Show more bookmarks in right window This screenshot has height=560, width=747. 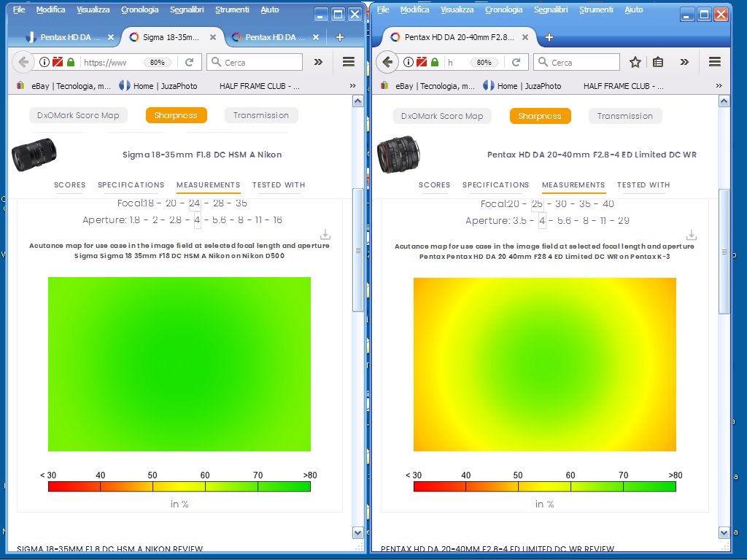tap(719, 86)
